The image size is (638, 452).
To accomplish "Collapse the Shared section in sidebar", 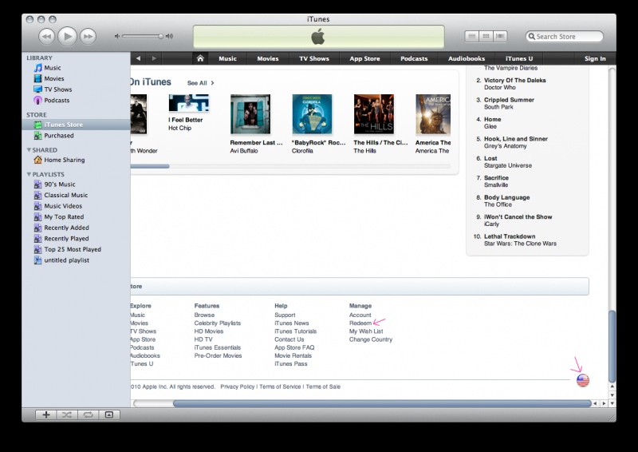I will 30,150.
